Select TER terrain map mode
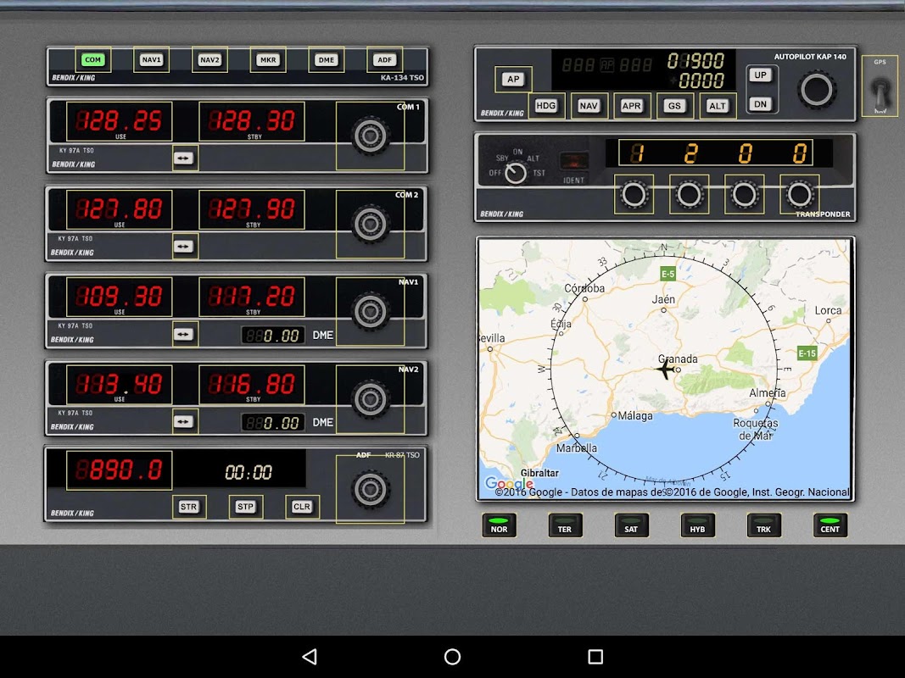 pyautogui.click(x=565, y=525)
